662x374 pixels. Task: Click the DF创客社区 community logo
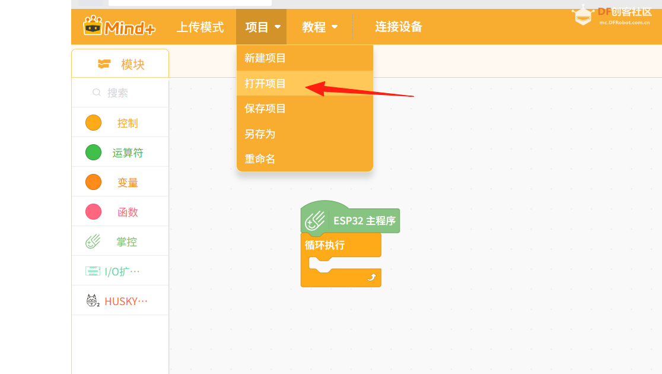point(614,15)
